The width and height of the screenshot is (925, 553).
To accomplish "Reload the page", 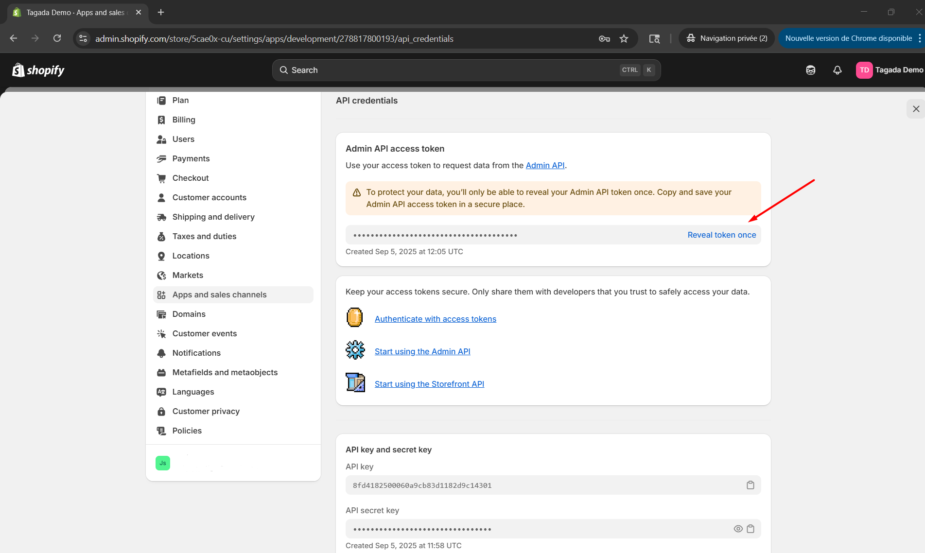I will pos(57,38).
